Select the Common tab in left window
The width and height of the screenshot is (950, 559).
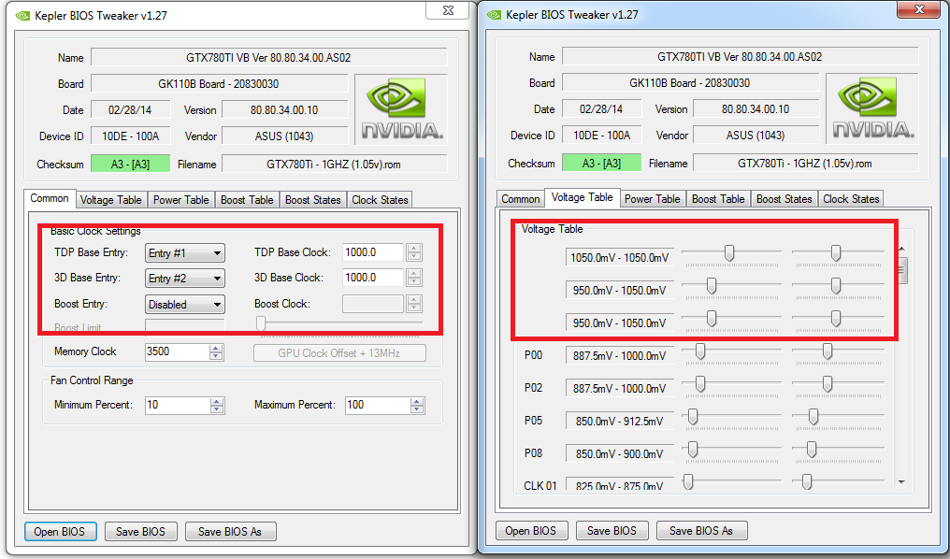[50, 199]
